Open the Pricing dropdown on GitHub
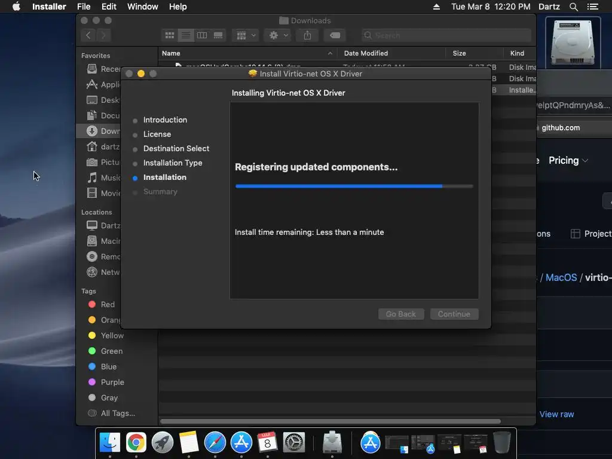Screen dimensions: 612x459 click(568, 160)
